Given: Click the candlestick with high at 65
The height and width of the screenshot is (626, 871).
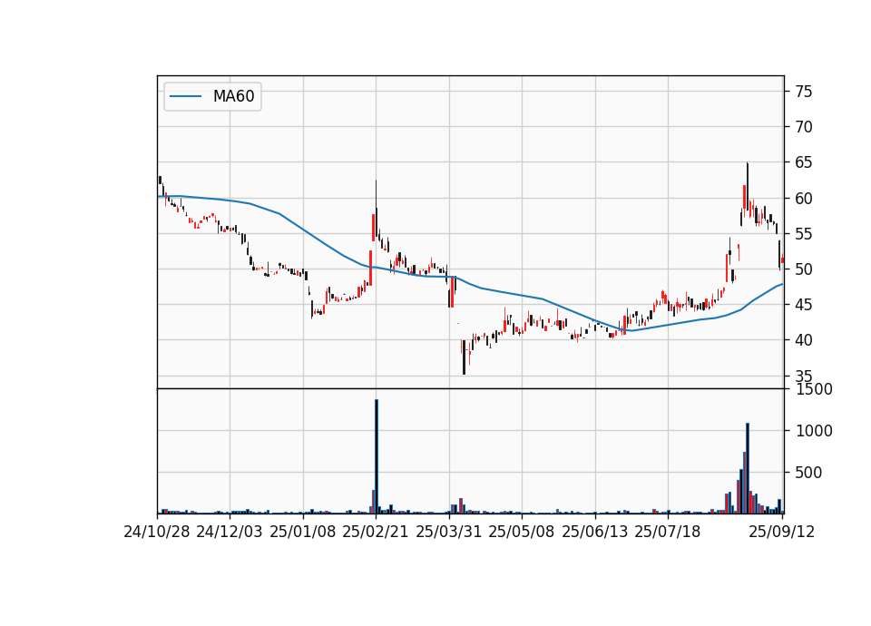Looking at the screenshot, I should (748, 185).
